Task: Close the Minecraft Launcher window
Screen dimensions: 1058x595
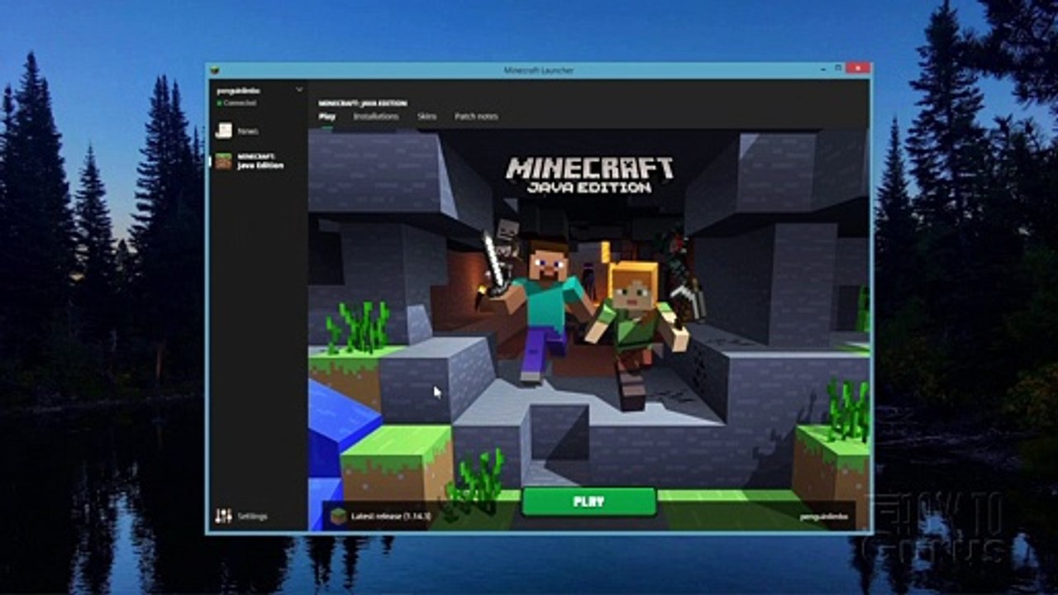Action: click(x=858, y=69)
